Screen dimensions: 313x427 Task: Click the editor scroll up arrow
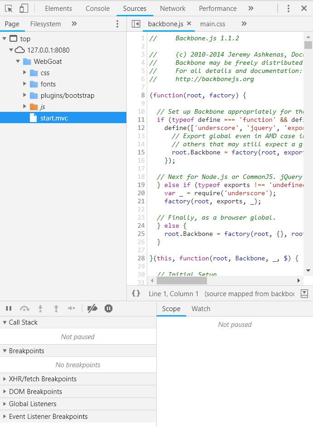click(x=308, y=37)
